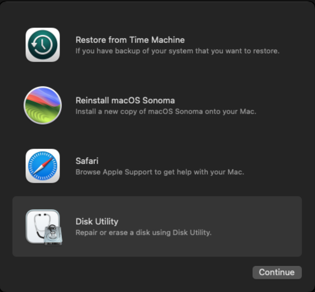315x292 pixels.
Task: Click the Disk Utility label text
Action: [96, 221]
